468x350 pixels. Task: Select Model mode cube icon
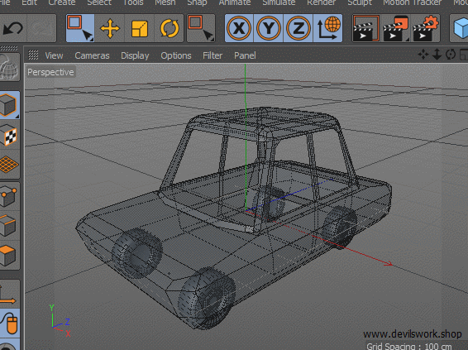[9, 105]
